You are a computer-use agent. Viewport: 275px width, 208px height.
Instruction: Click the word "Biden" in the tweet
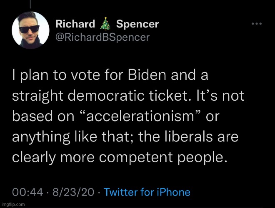point(147,75)
